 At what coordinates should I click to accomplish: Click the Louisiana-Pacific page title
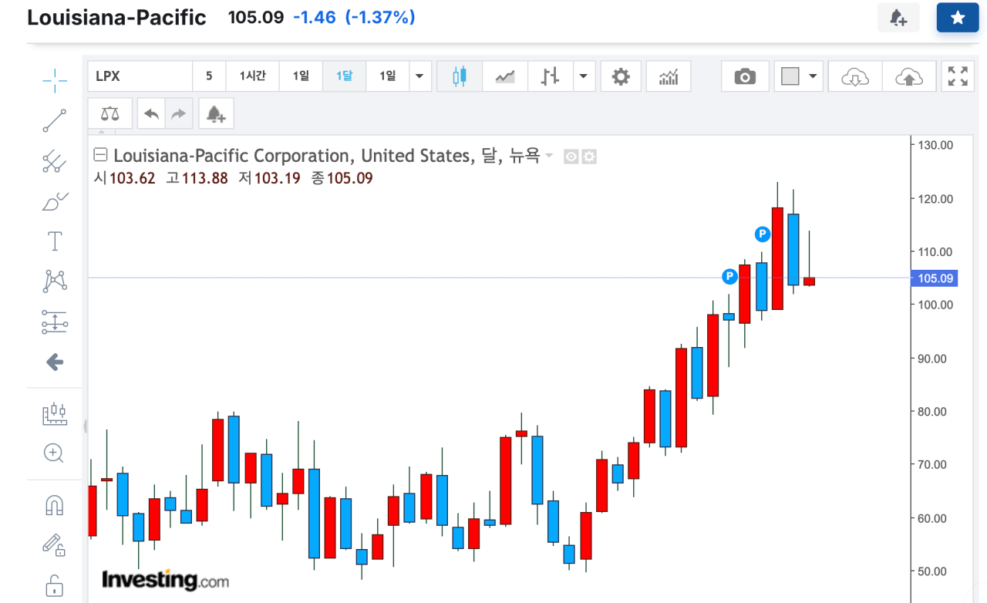point(116,18)
